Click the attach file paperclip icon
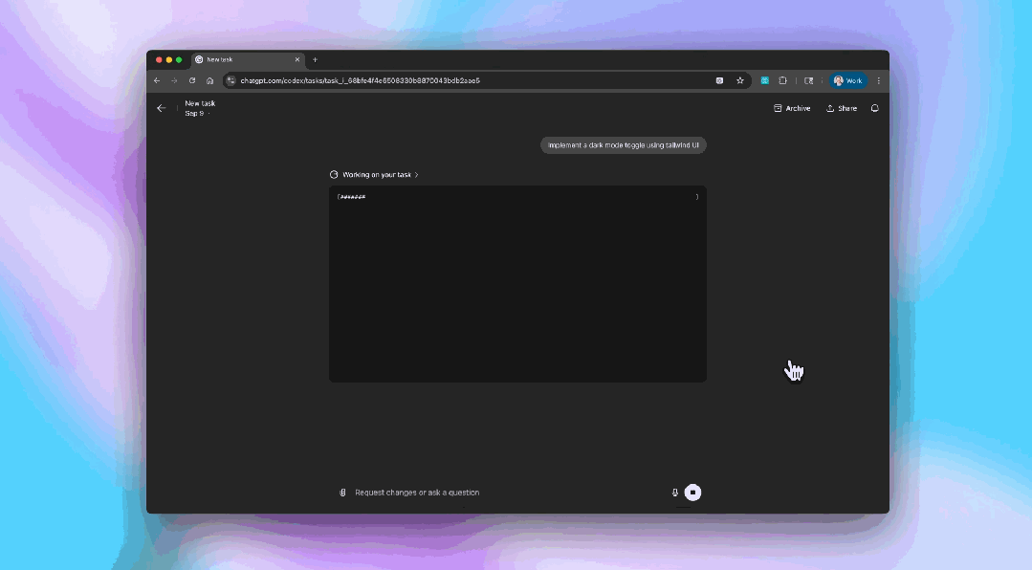 (x=342, y=493)
